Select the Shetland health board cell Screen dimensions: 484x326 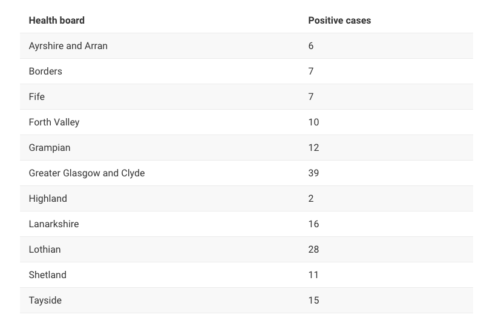tap(48, 274)
